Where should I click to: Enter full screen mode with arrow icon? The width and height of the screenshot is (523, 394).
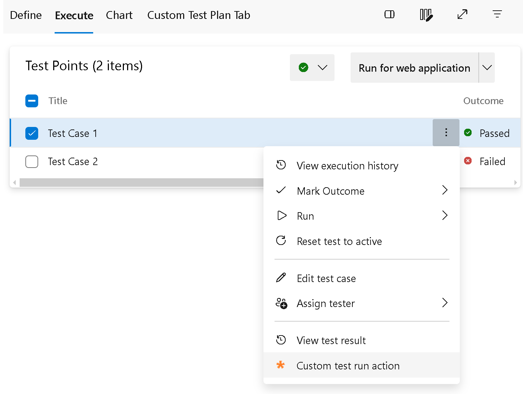(462, 15)
